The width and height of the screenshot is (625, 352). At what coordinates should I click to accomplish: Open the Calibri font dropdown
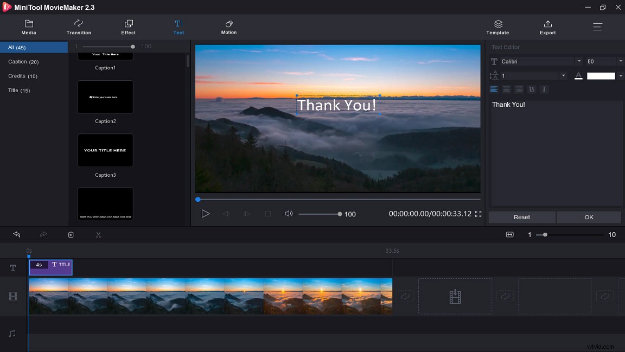(580, 61)
